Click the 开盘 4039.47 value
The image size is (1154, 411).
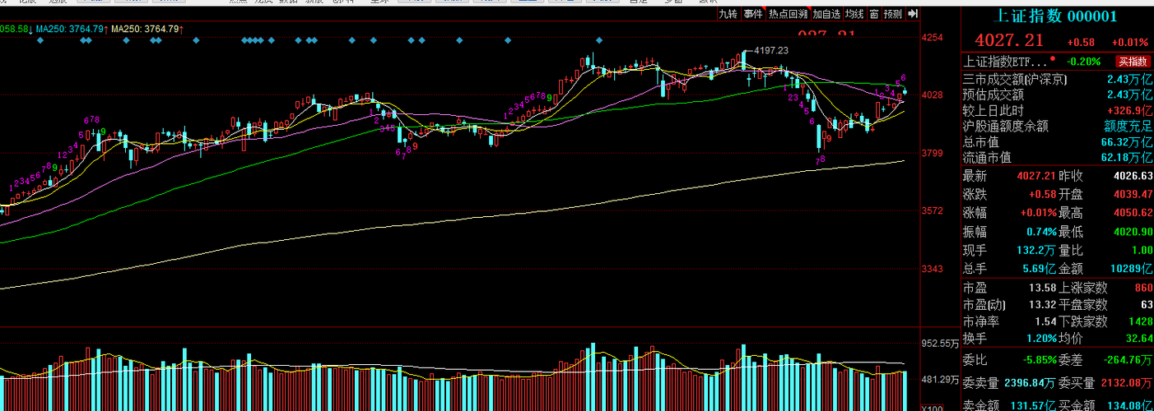(x=1132, y=194)
